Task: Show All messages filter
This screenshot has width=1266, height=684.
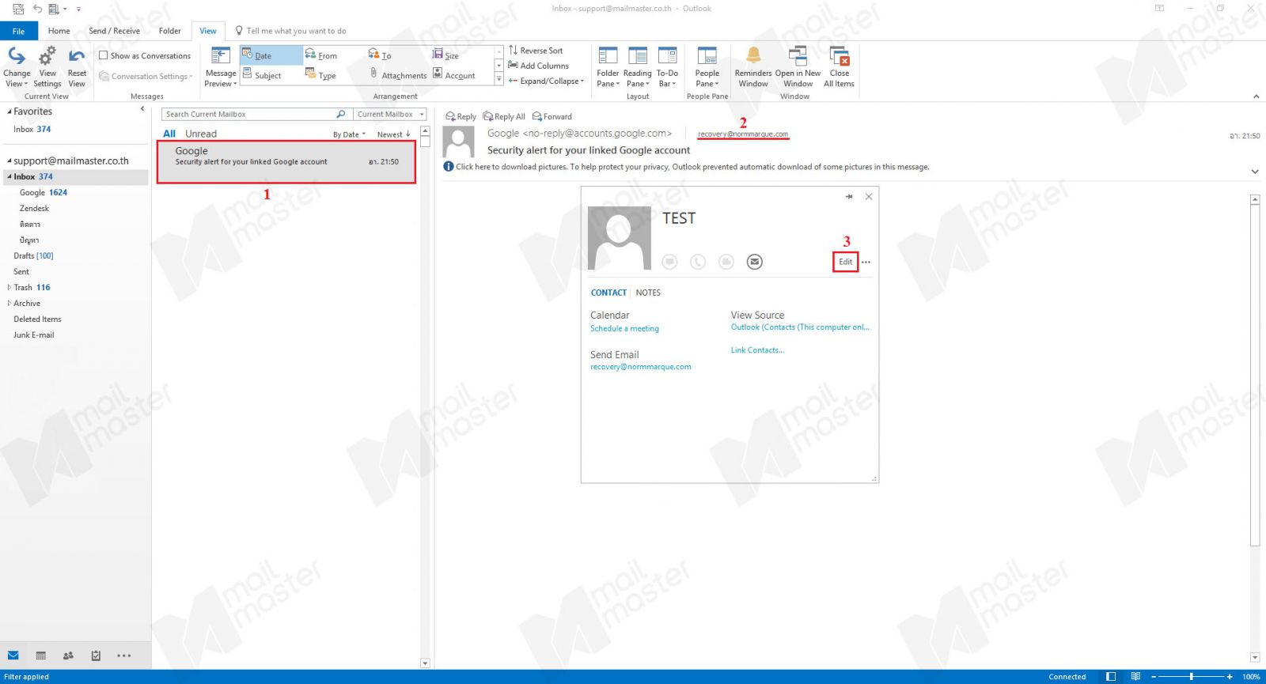Action: (x=169, y=134)
